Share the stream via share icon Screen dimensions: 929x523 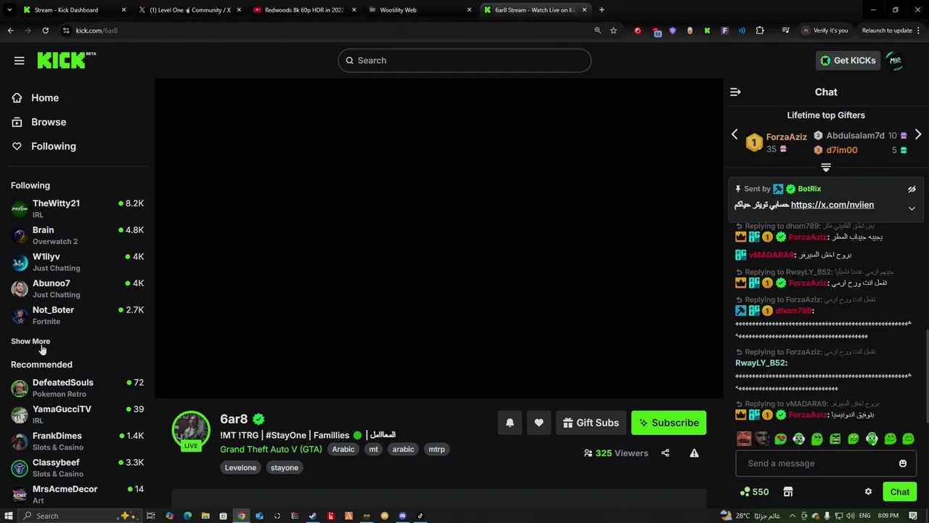(665, 453)
